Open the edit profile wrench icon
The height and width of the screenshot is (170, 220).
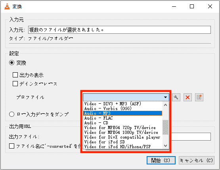pos(176,97)
